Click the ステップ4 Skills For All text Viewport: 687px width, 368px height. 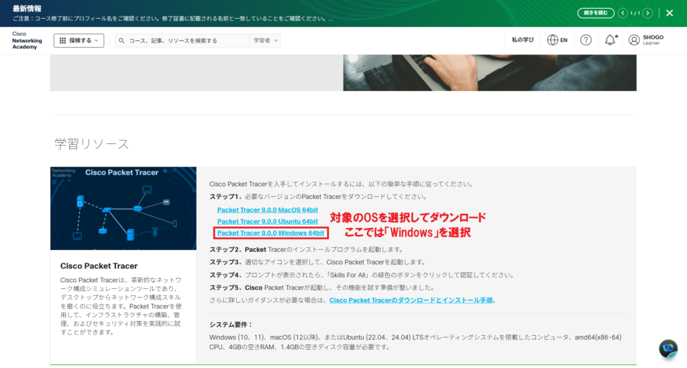[x=362, y=275]
